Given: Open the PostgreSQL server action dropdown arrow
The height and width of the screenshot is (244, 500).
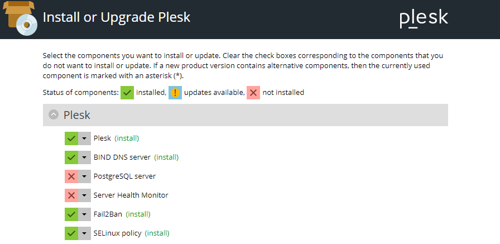Looking at the screenshot, I should (84, 176).
